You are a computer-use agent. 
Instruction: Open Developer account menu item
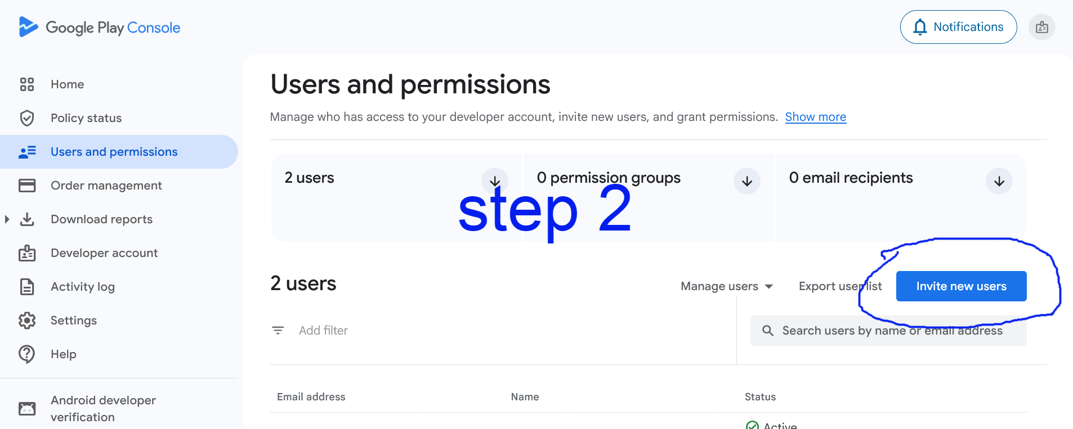click(x=104, y=253)
